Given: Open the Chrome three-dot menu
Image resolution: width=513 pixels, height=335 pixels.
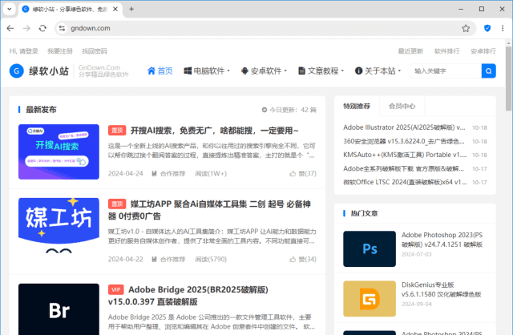Looking at the screenshot, I should pos(503,29).
